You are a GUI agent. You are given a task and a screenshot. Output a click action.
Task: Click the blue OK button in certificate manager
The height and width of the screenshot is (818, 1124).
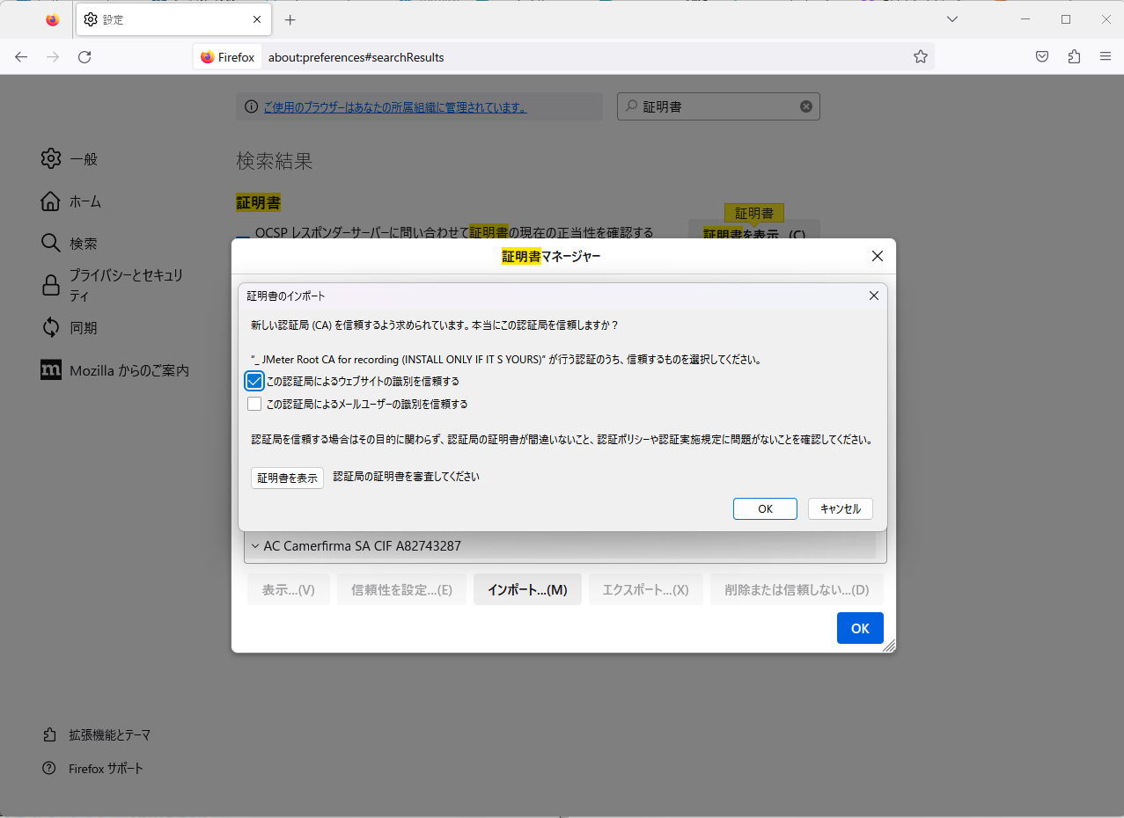pos(860,628)
